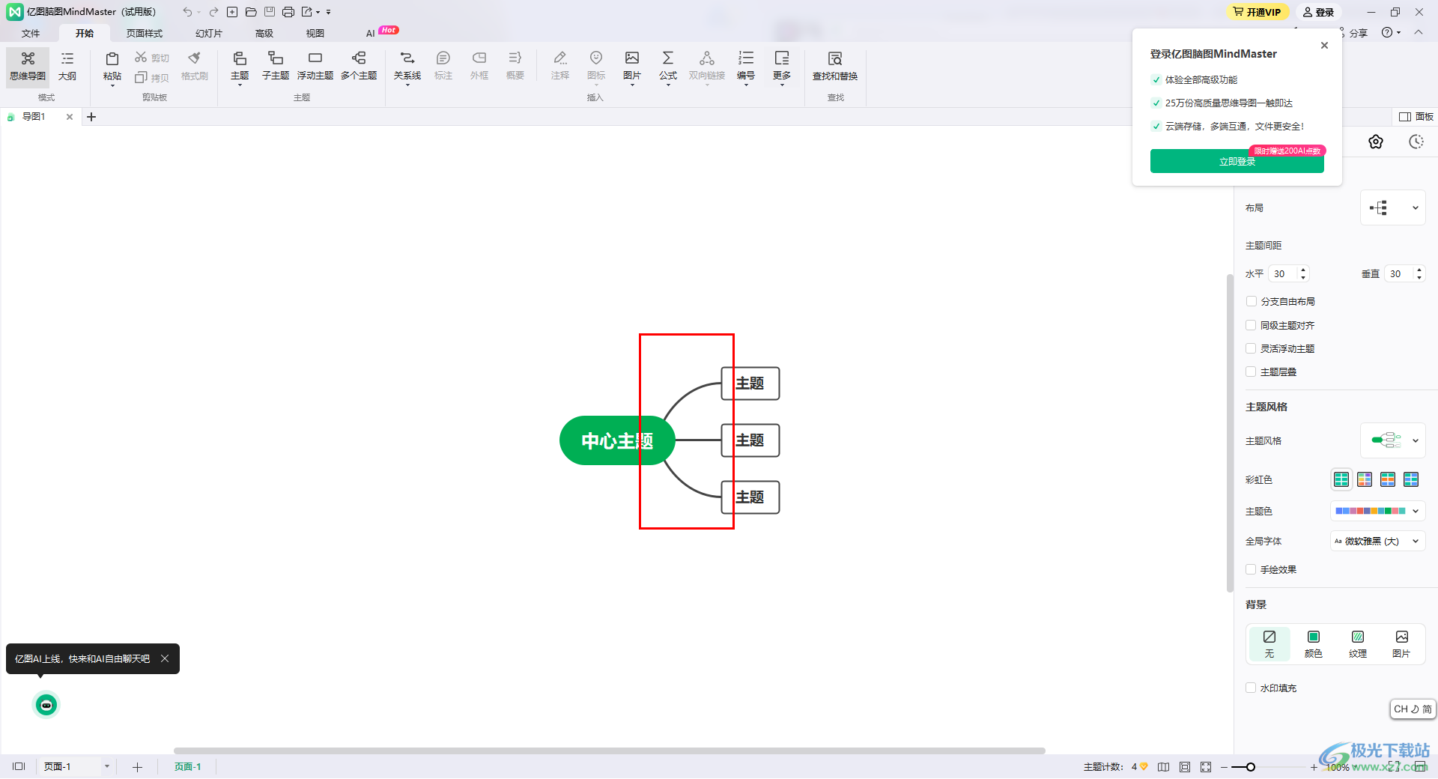Insert a Bidirectional Link (双向链接)

point(707,67)
